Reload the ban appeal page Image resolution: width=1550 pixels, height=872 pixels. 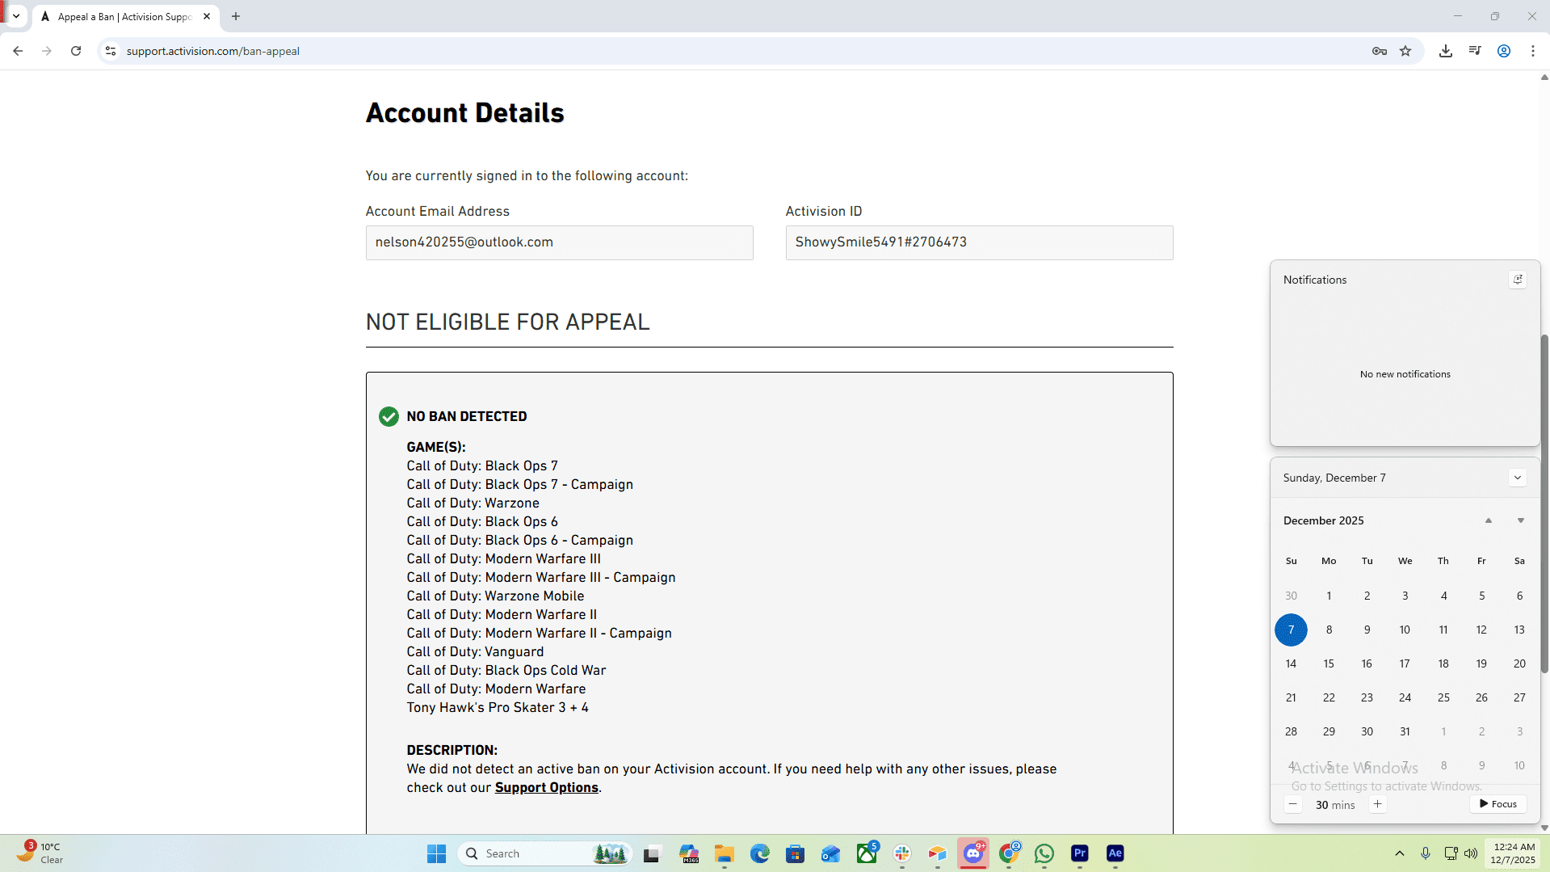(x=76, y=51)
